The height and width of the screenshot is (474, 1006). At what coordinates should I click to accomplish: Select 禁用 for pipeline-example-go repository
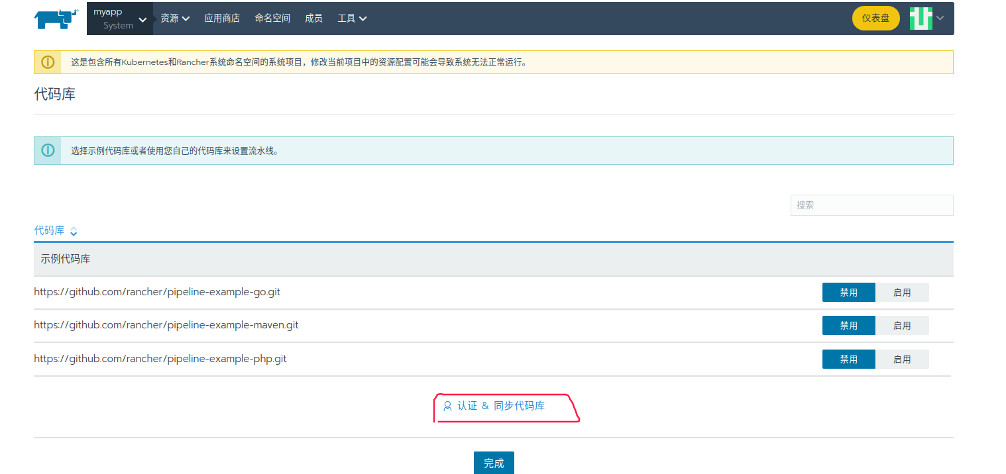[849, 292]
